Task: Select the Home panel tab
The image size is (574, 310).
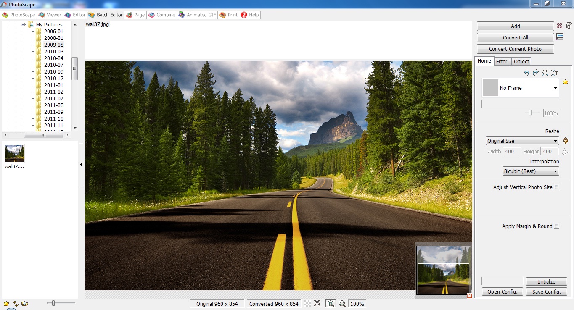Action: click(x=484, y=61)
